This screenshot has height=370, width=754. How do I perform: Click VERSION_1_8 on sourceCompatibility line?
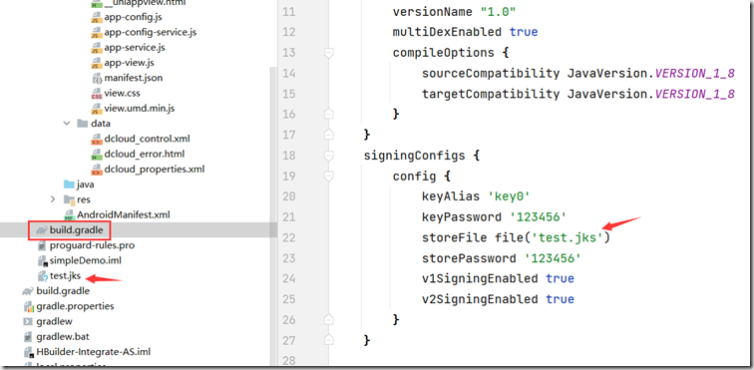coord(694,74)
